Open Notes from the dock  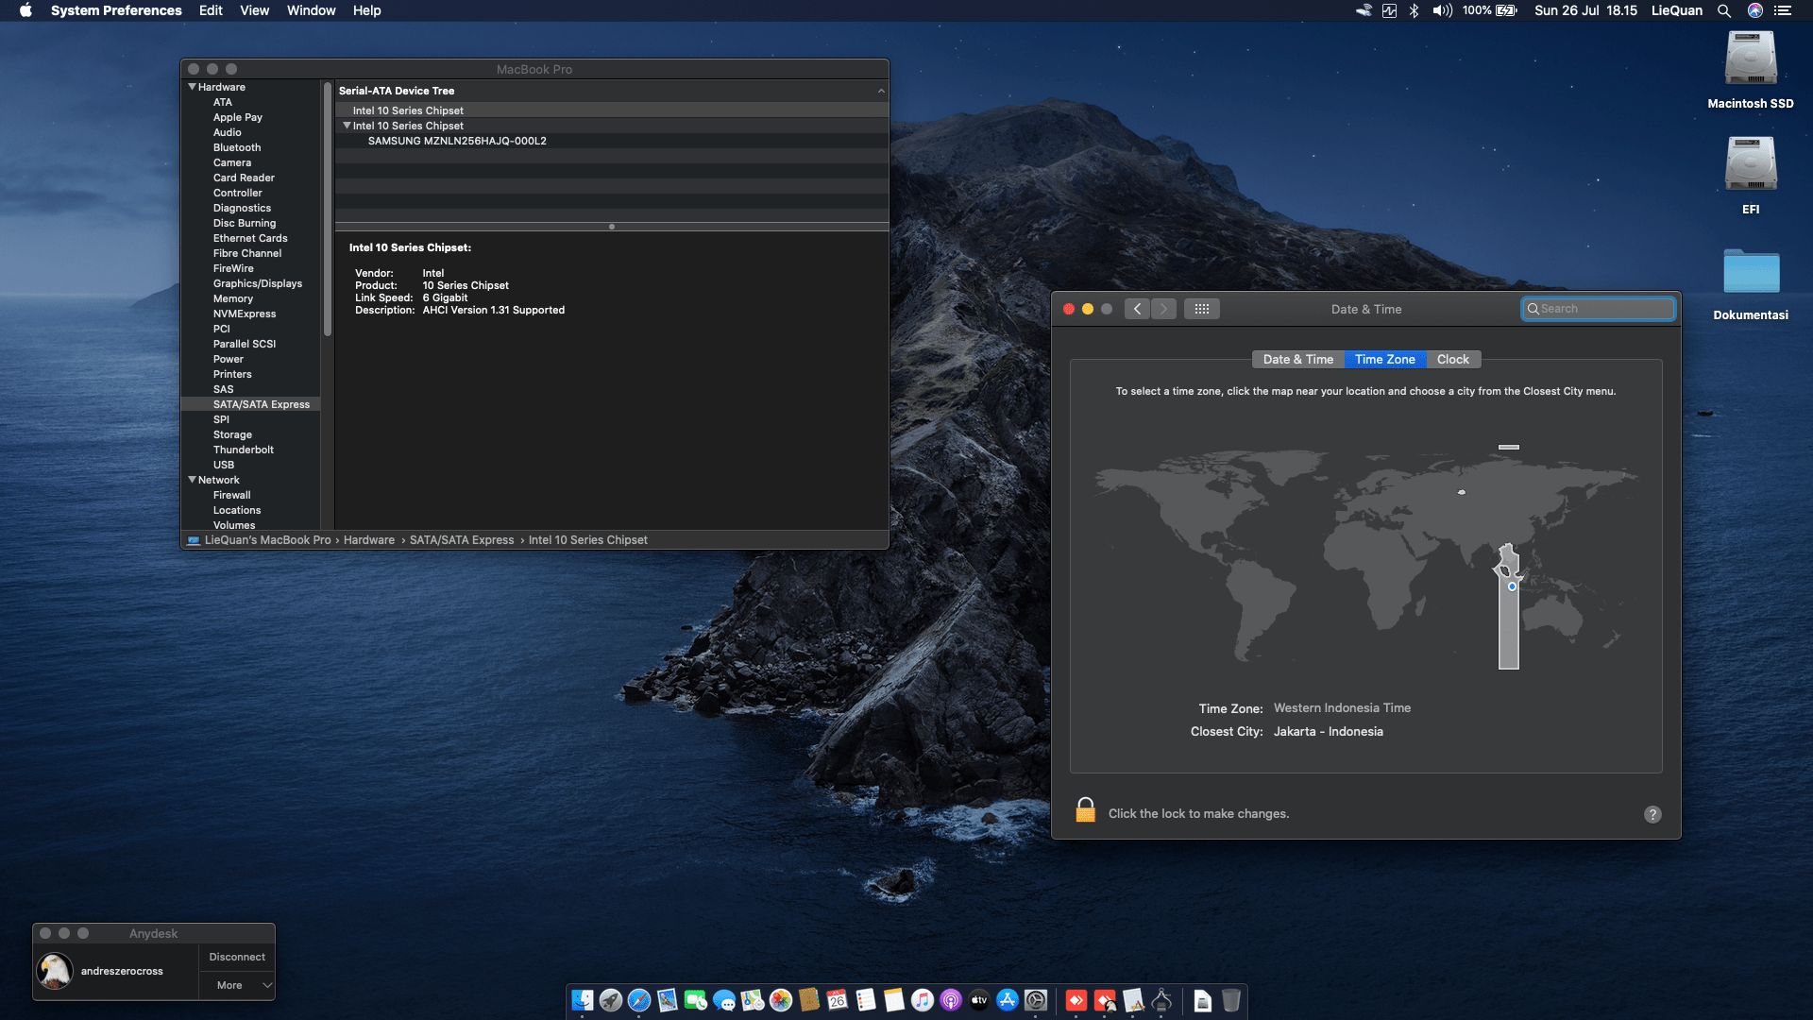[x=894, y=1000]
